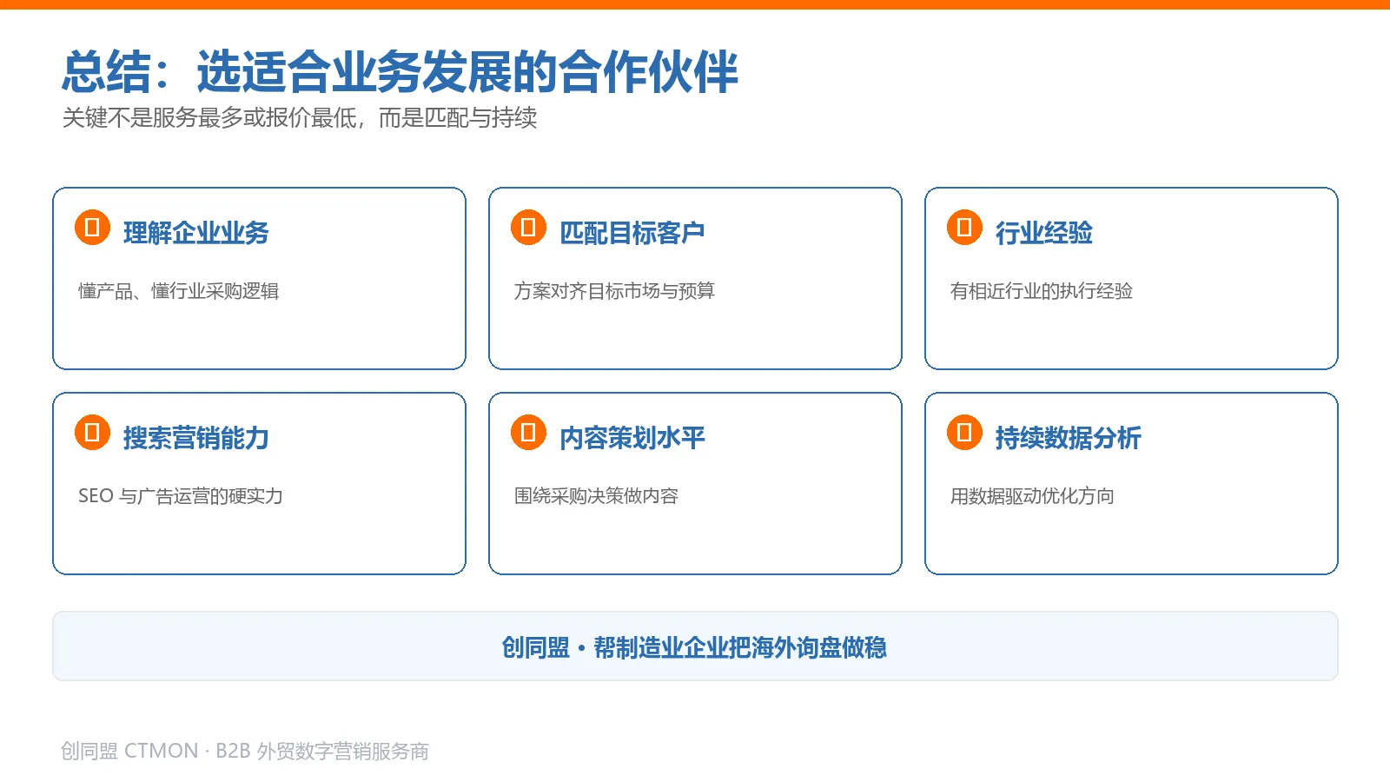
Task: Click the card heading 匹配目标客户
Action: [632, 233]
